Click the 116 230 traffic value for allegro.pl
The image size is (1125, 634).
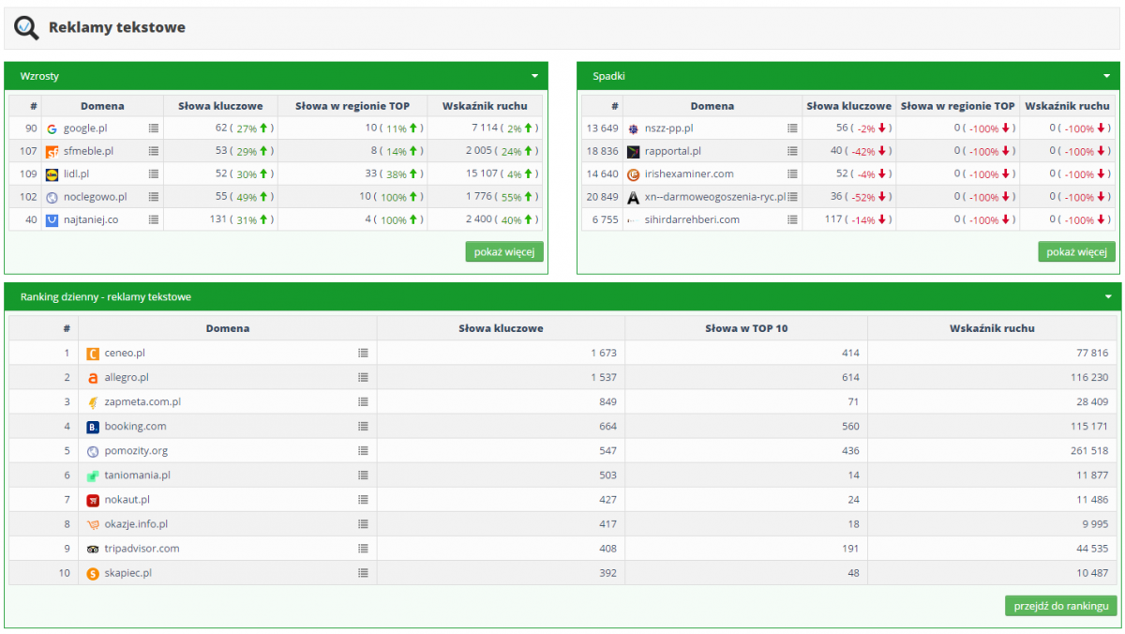1087,377
